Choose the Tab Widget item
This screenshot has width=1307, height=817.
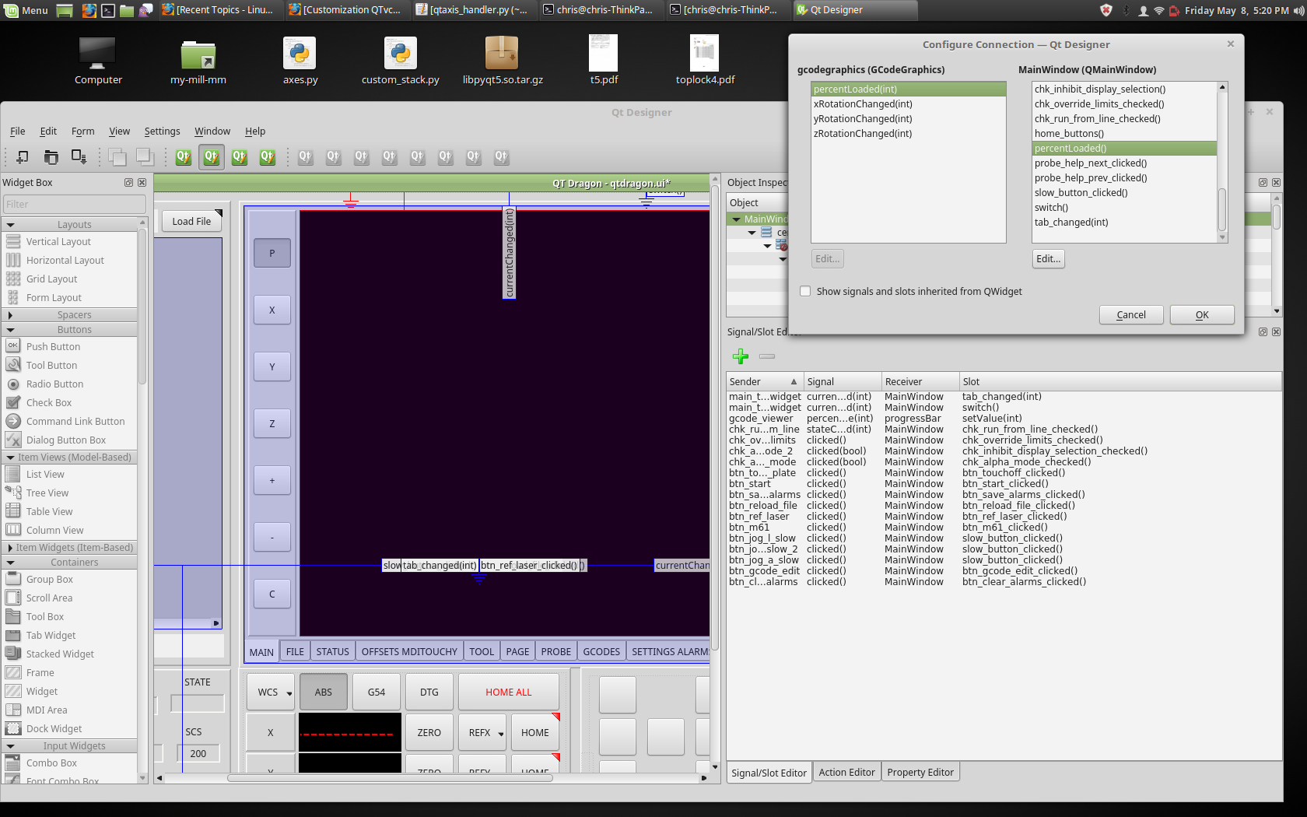point(51,636)
